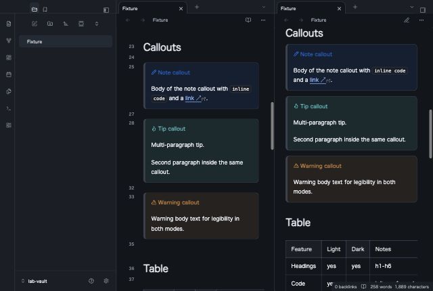The width and height of the screenshot is (433, 291).
Task: Open the Bookmarks panel icon
Action: [45, 9]
